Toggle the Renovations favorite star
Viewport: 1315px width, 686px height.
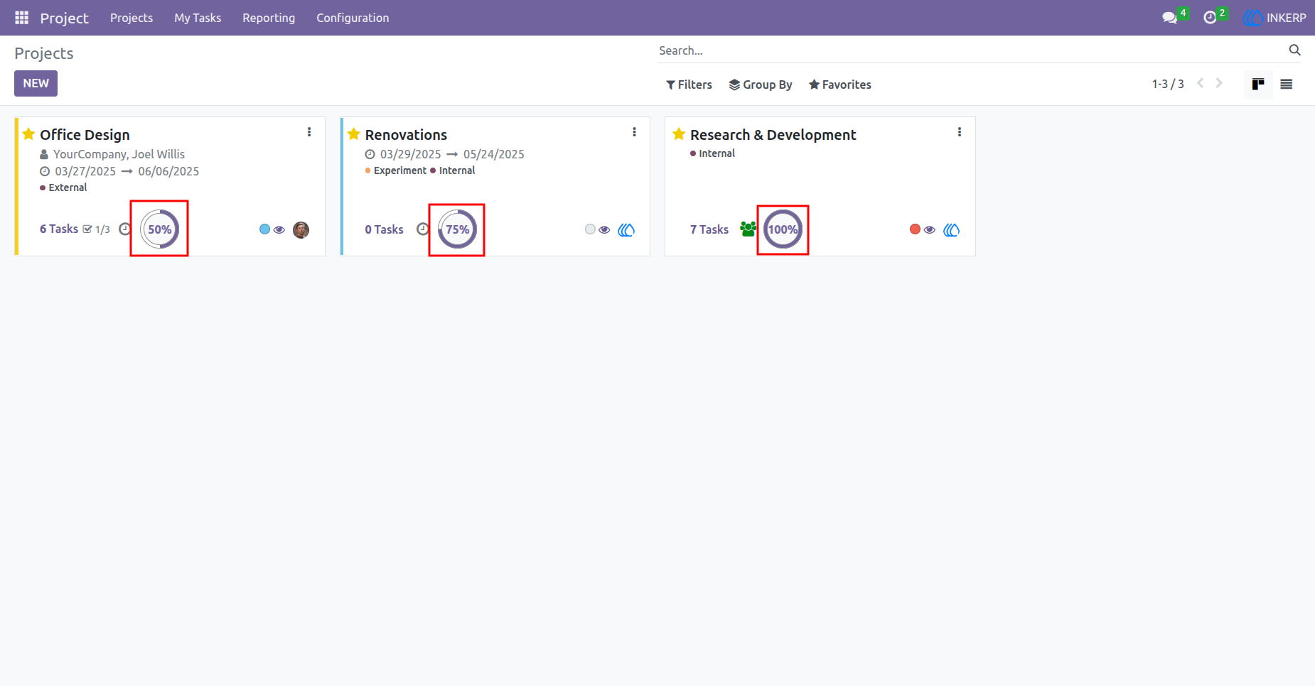click(354, 134)
